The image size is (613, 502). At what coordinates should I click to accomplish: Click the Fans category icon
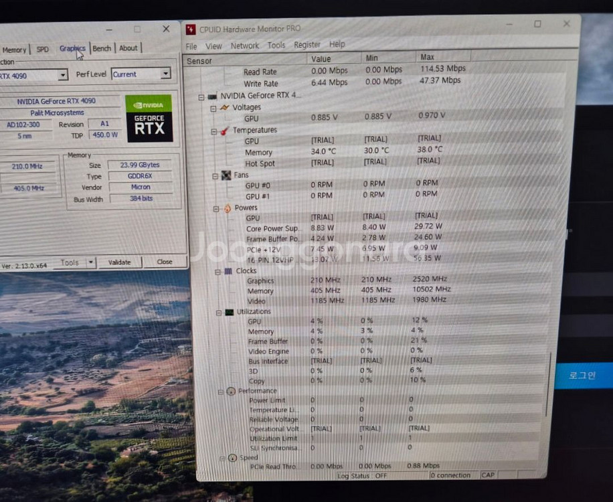pos(226,175)
